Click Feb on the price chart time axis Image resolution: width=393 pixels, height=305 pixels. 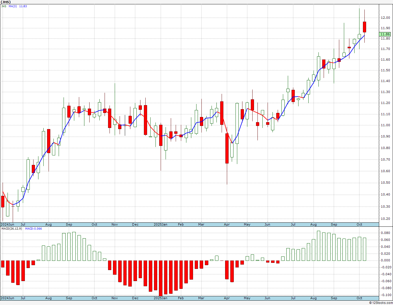(x=181, y=224)
